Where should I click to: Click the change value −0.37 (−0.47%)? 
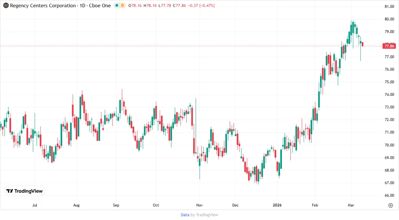(x=201, y=5)
